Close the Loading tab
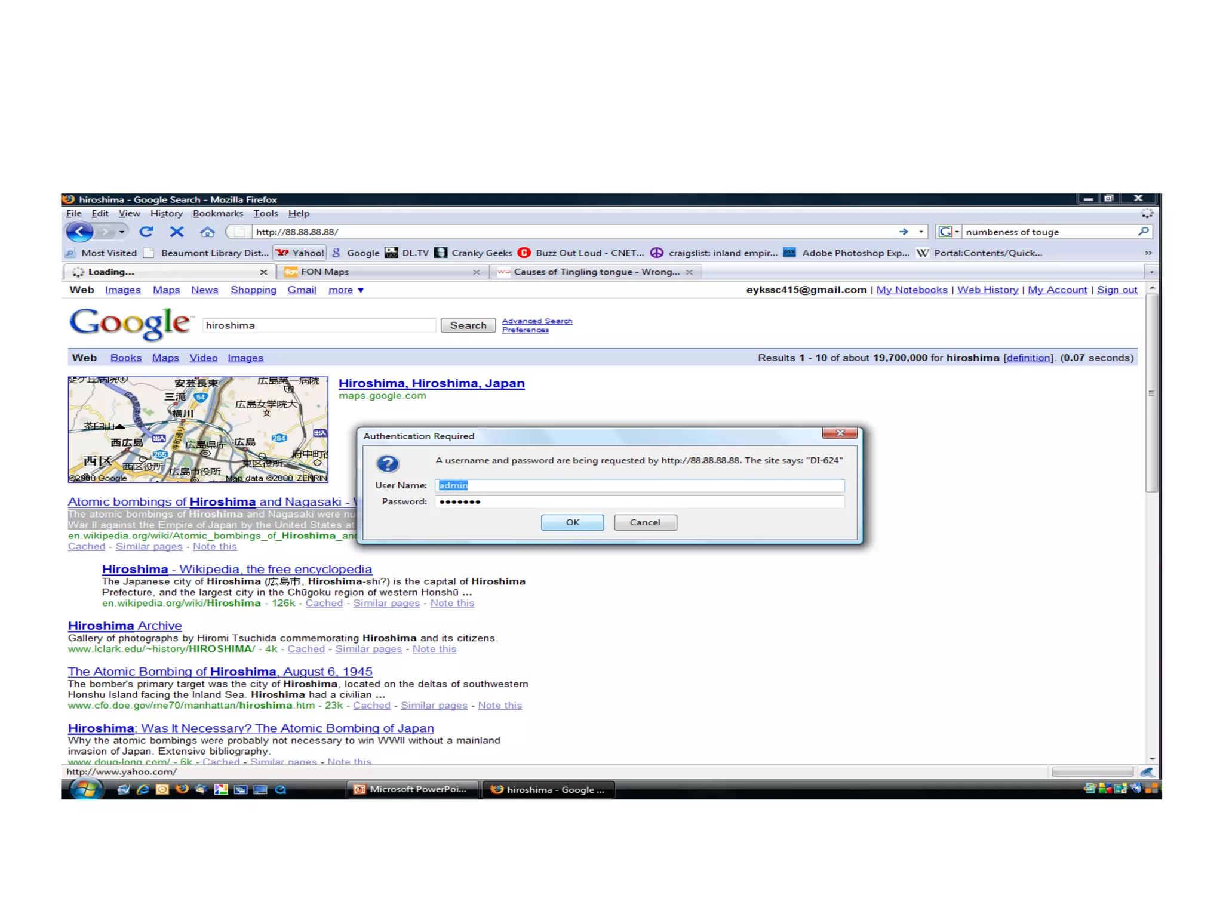The height and width of the screenshot is (917, 1223). coord(263,272)
